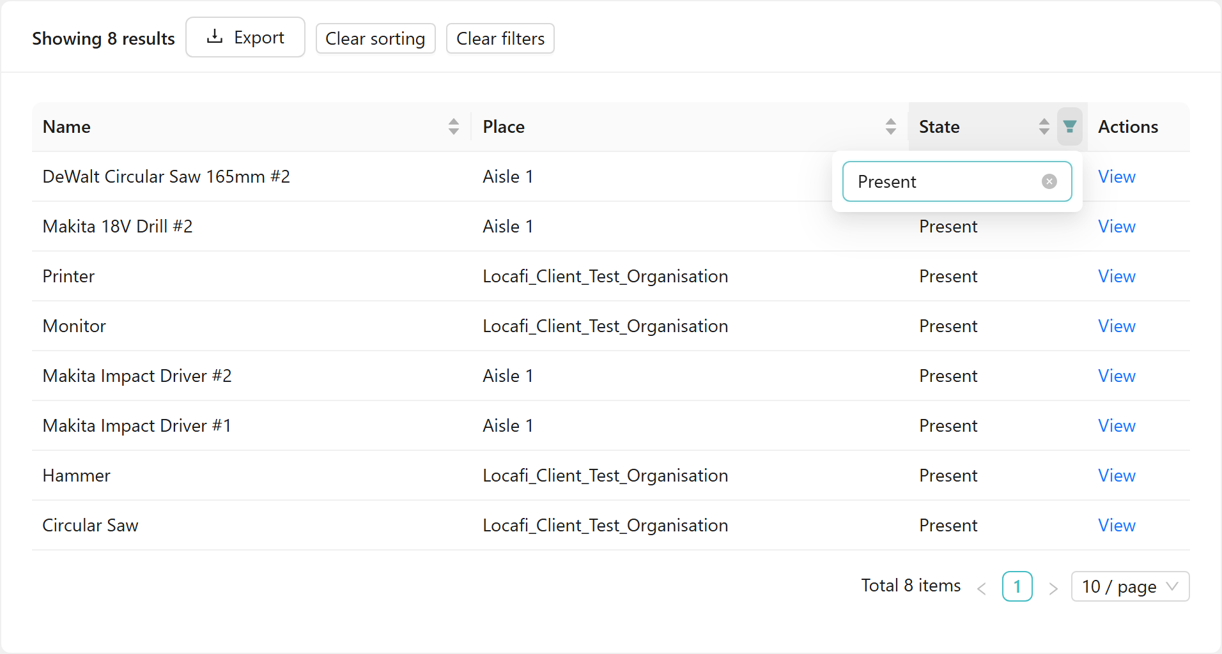
Task: View Makita Impact Driver #2 details
Action: (x=1117, y=376)
